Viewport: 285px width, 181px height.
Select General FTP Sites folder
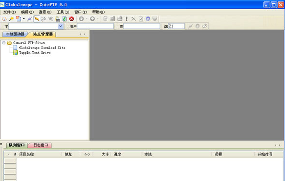(x=29, y=43)
